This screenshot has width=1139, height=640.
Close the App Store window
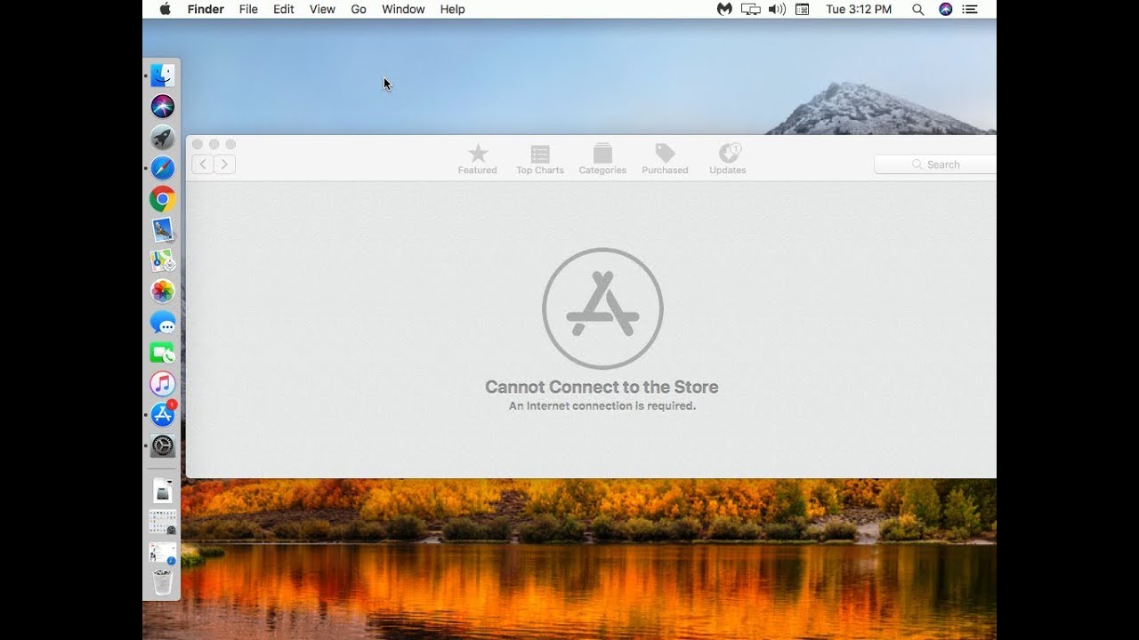pyautogui.click(x=198, y=144)
